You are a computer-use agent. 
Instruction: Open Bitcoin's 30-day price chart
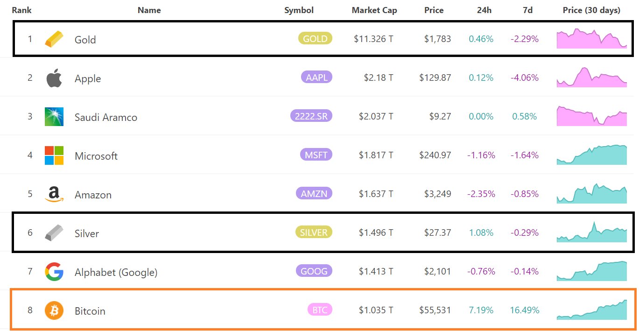592,310
